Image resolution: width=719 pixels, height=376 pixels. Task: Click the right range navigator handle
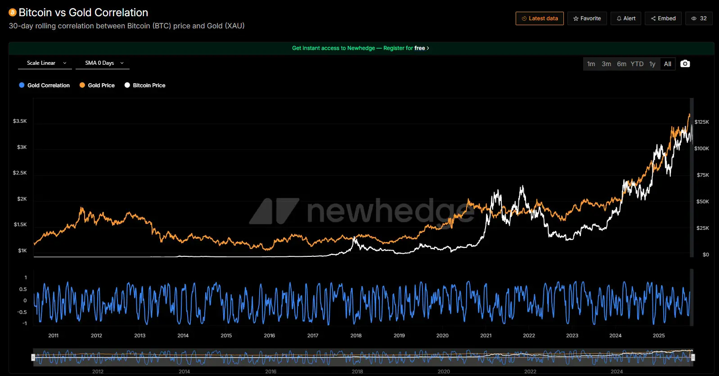pyautogui.click(x=693, y=358)
